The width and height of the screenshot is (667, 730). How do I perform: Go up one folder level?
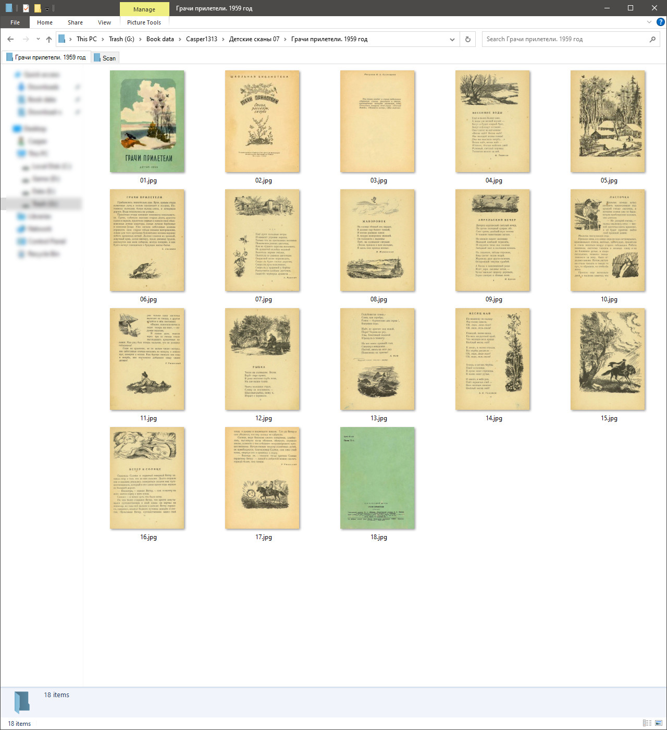49,39
